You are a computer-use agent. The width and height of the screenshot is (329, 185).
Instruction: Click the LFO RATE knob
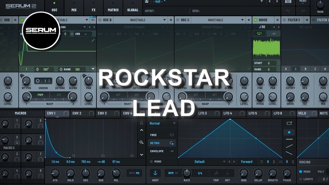tap(187, 173)
